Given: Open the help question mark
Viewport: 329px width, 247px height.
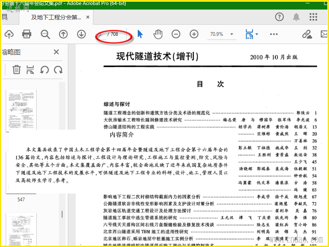Looking at the screenshot, I should pos(279,17).
